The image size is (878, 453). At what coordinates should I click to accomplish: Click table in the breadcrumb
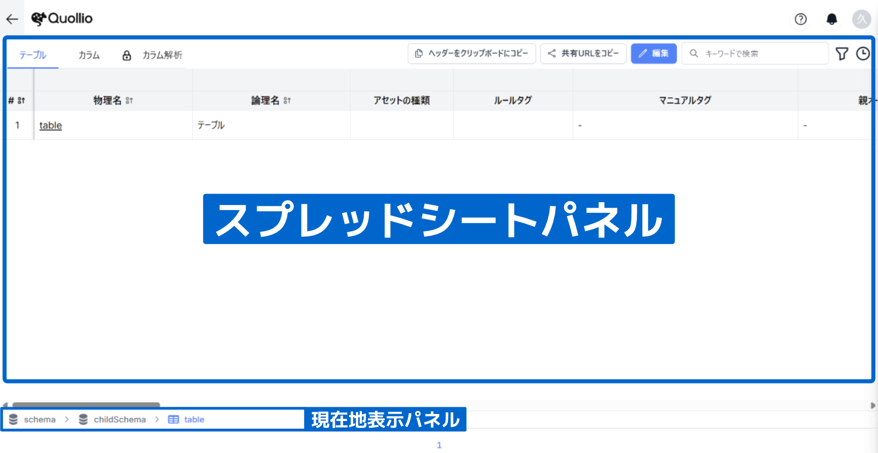tap(194, 420)
